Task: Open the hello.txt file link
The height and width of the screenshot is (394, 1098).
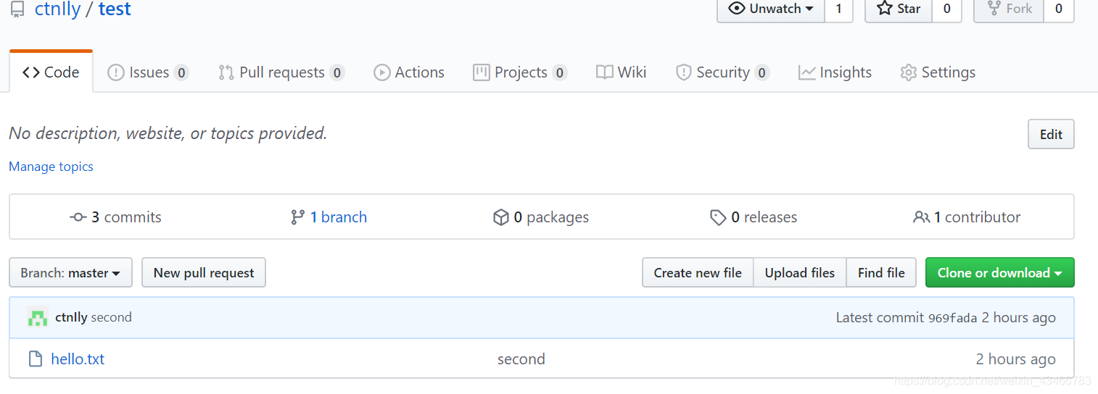Action: [78, 359]
